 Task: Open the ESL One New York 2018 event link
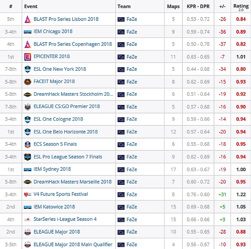[x=60, y=69]
